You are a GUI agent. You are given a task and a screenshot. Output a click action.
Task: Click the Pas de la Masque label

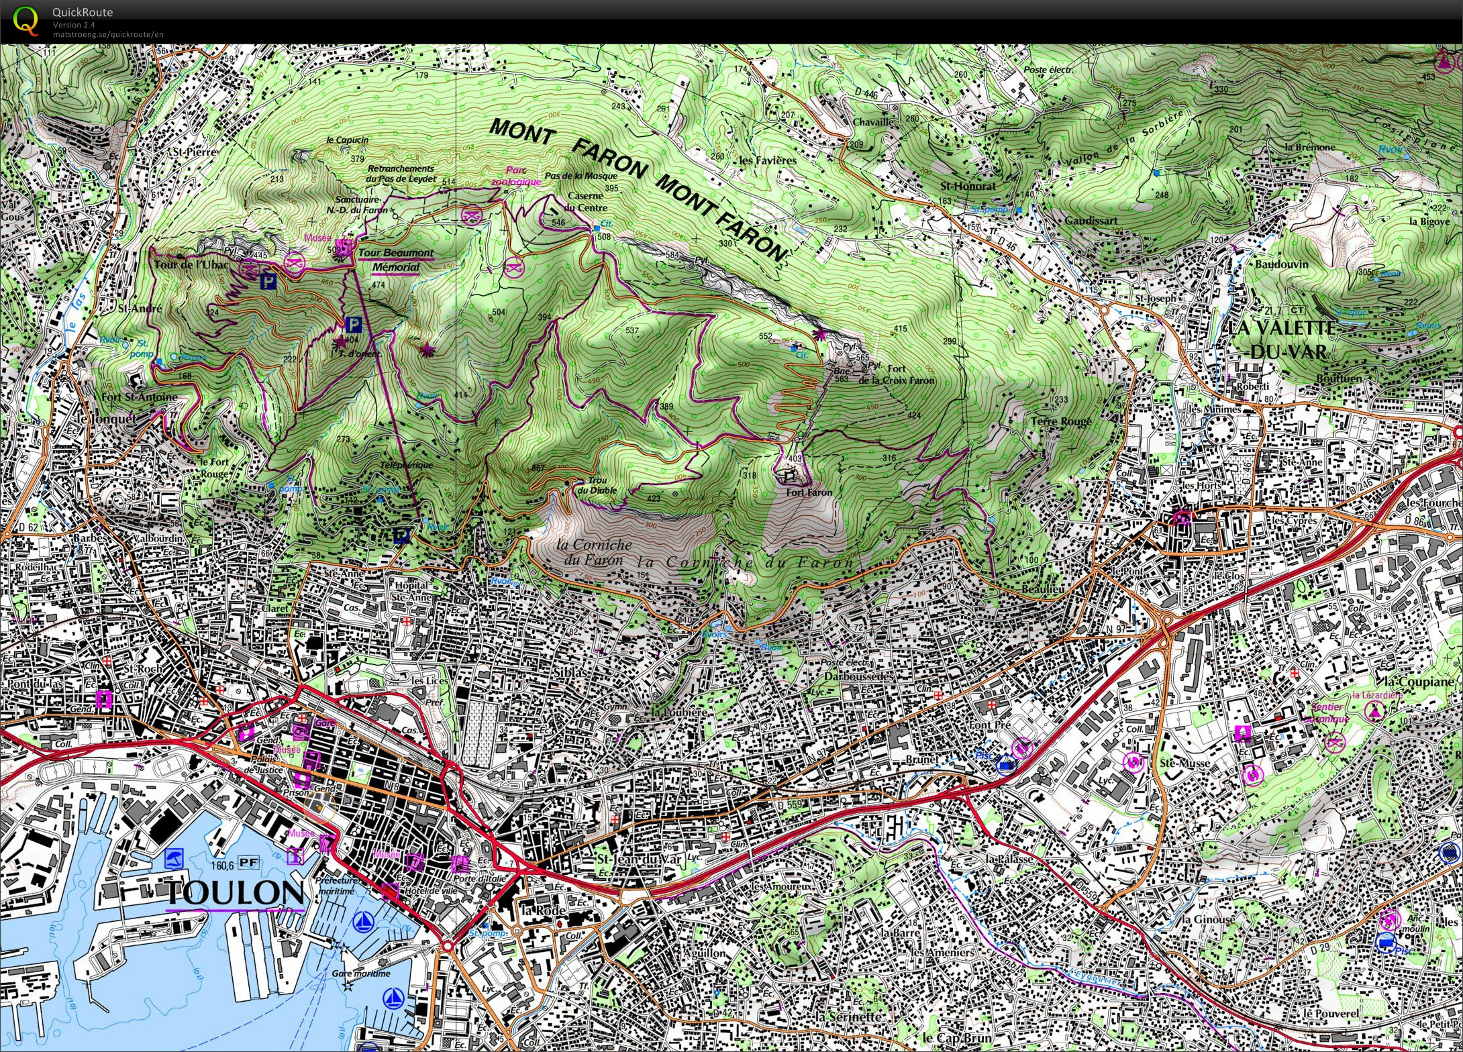(x=581, y=176)
